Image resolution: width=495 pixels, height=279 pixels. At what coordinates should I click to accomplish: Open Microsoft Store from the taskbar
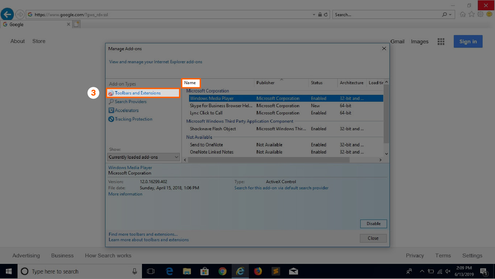click(205, 271)
